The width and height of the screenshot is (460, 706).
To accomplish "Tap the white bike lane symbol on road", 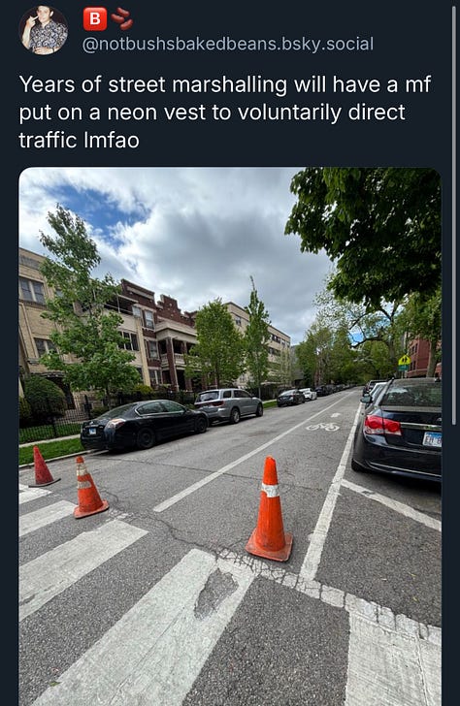I will 323,426.
